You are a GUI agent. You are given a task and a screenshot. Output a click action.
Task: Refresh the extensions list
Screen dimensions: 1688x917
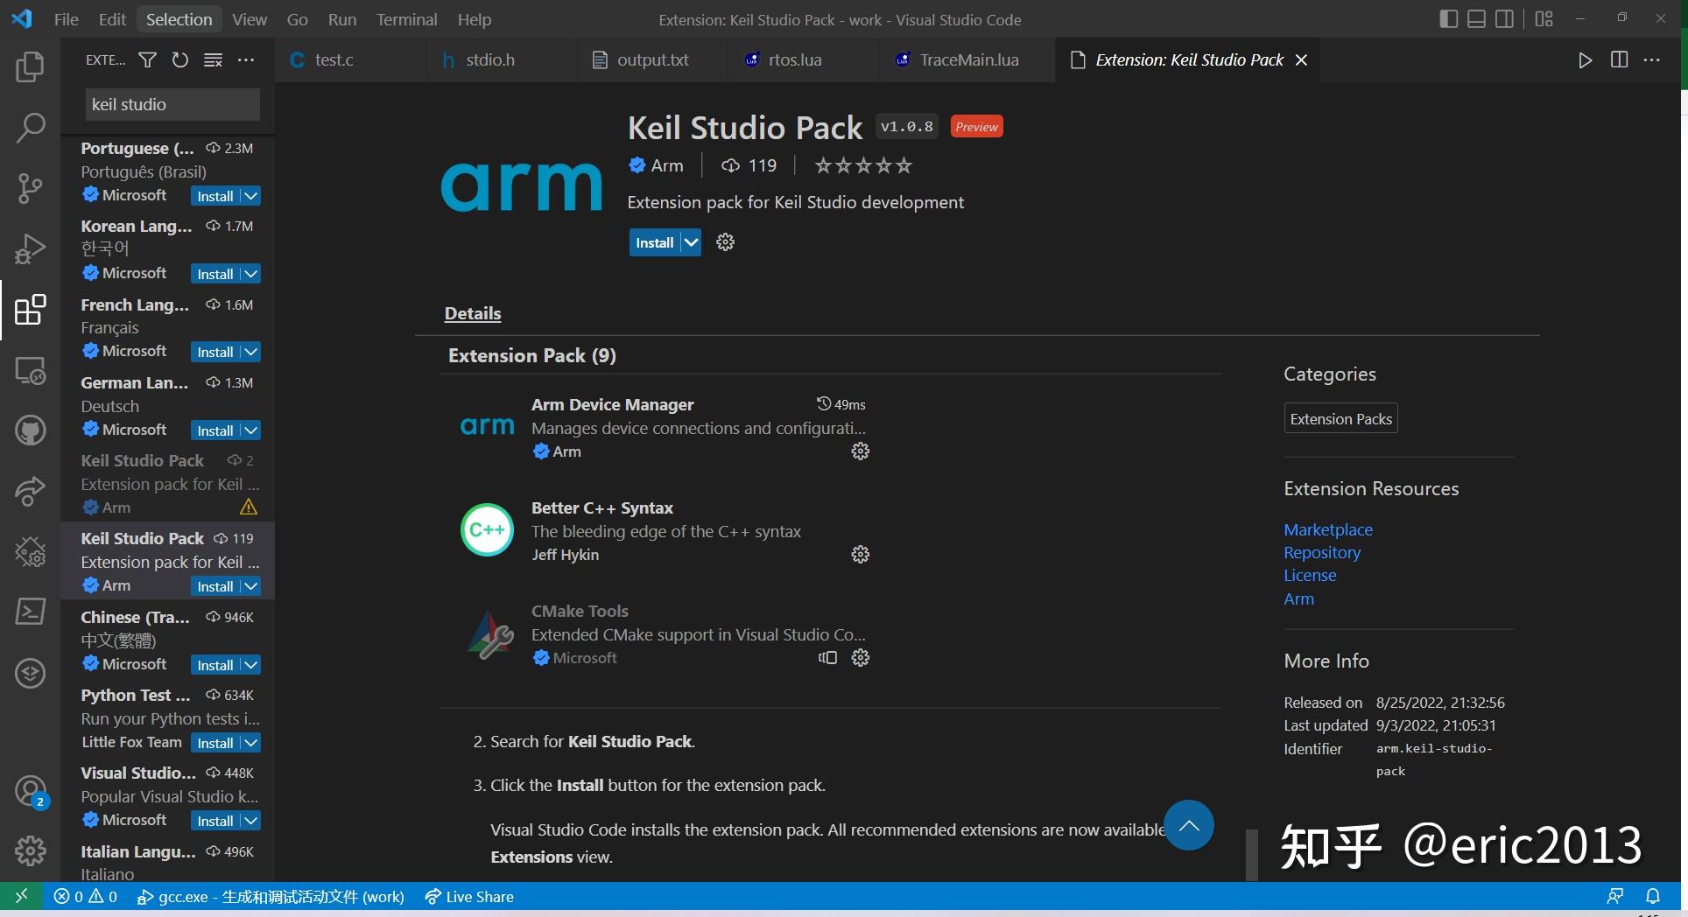tap(180, 59)
